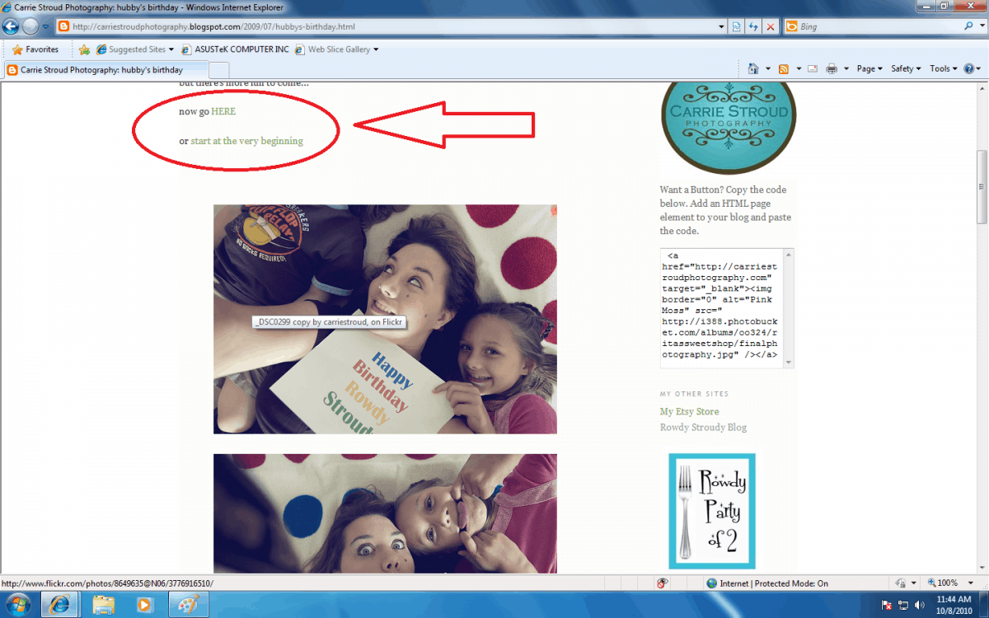989x618 pixels.
Task: Click the volume speaker tray icon
Action: point(919,605)
